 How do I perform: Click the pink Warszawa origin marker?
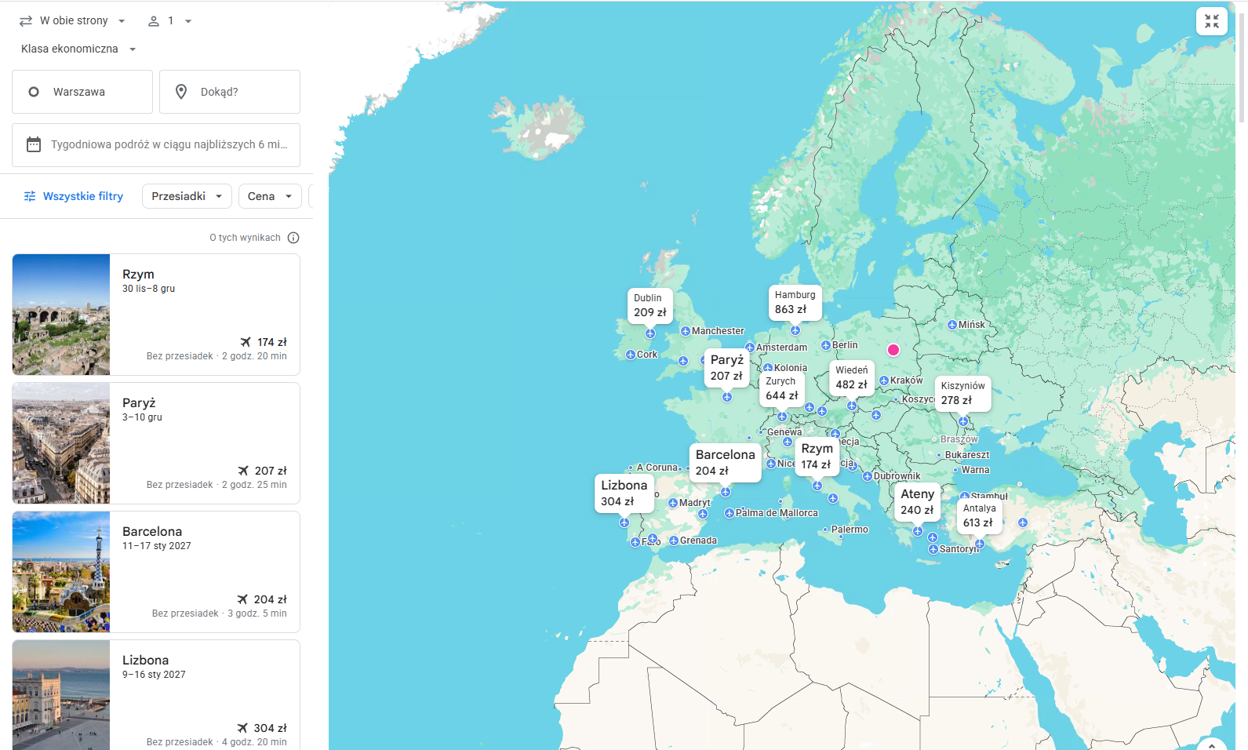tap(893, 350)
